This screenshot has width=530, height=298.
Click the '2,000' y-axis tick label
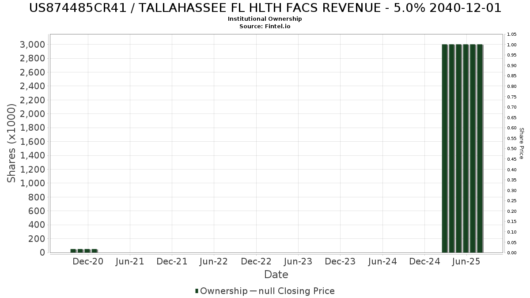tap(33, 114)
